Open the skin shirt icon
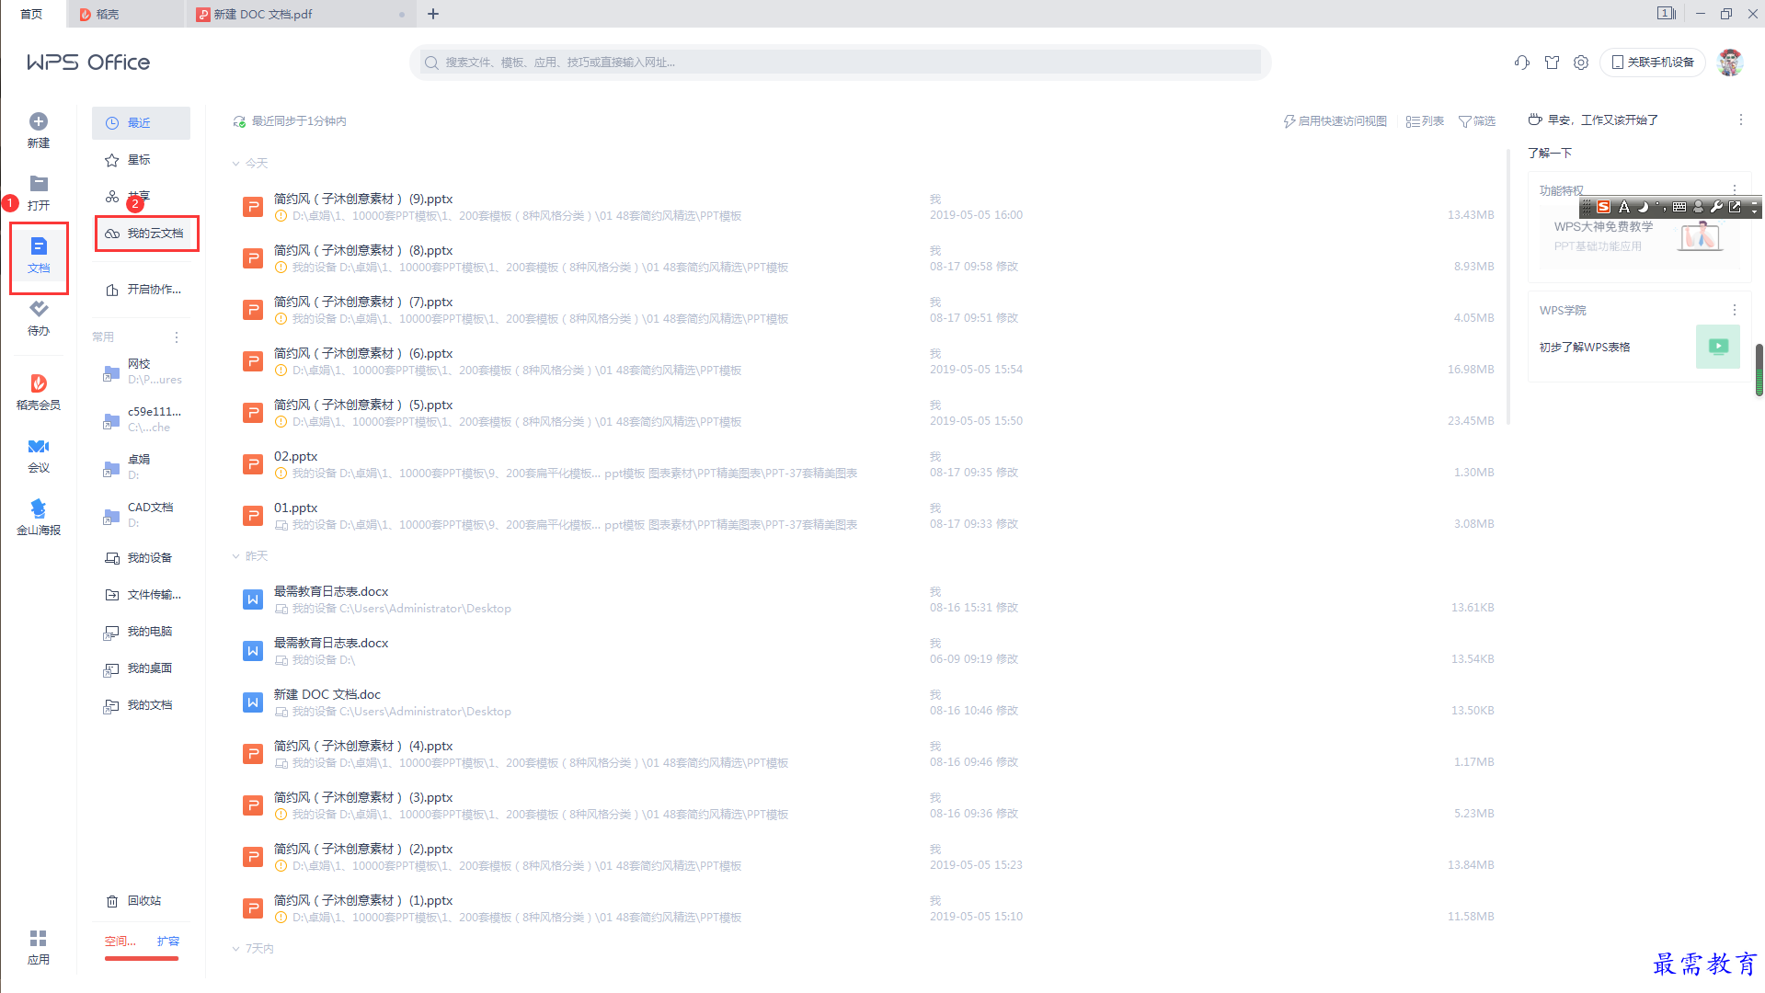This screenshot has width=1765, height=993. pos(1553,63)
